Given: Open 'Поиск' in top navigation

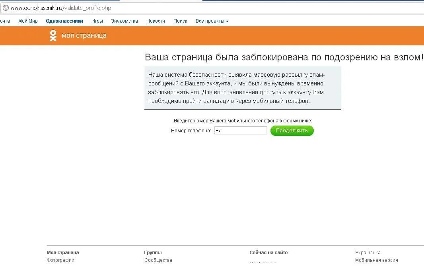Looking at the screenshot, I should click(x=180, y=21).
